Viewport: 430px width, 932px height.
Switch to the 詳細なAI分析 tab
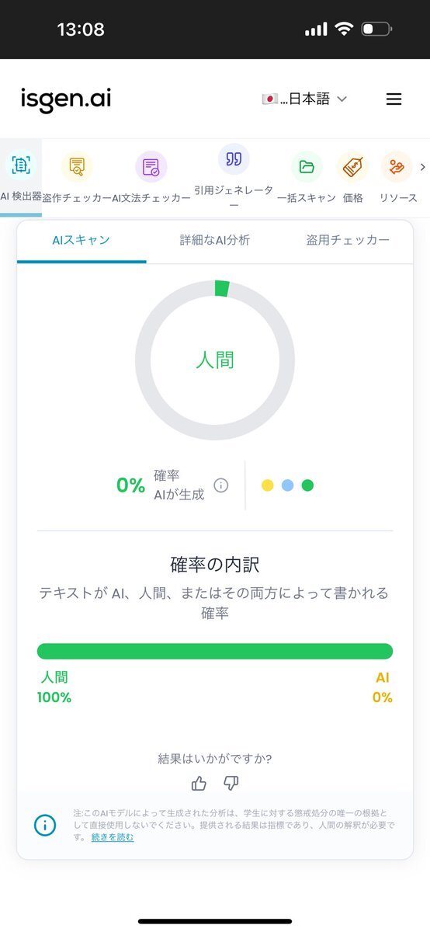(x=214, y=240)
